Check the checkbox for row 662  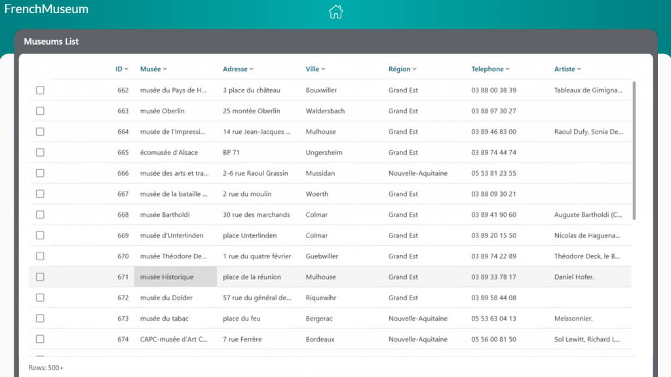tap(40, 90)
